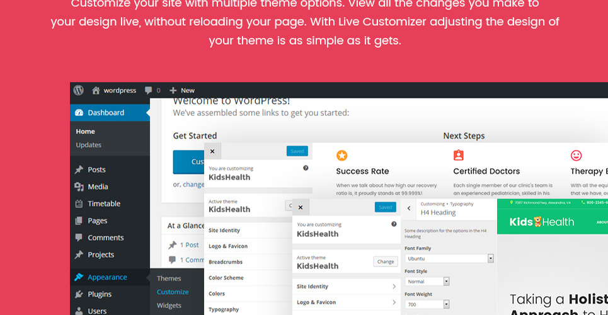Viewport: 608px width, 315px height.
Task: Click help icon in front customizer panel
Action: coord(394,224)
